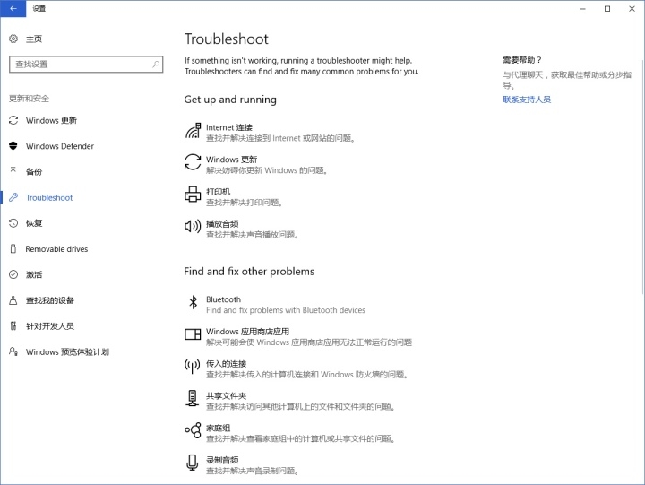Viewport: 645px width, 485px height.
Task: Select 备份 in the sidebar
Action: coord(34,172)
